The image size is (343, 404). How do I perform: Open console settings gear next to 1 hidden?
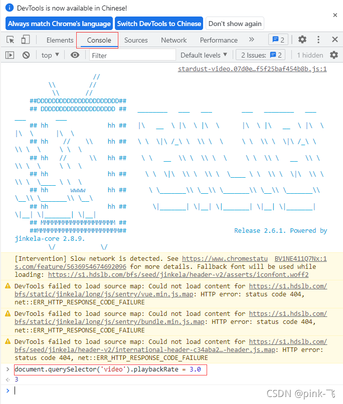(x=334, y=55)
